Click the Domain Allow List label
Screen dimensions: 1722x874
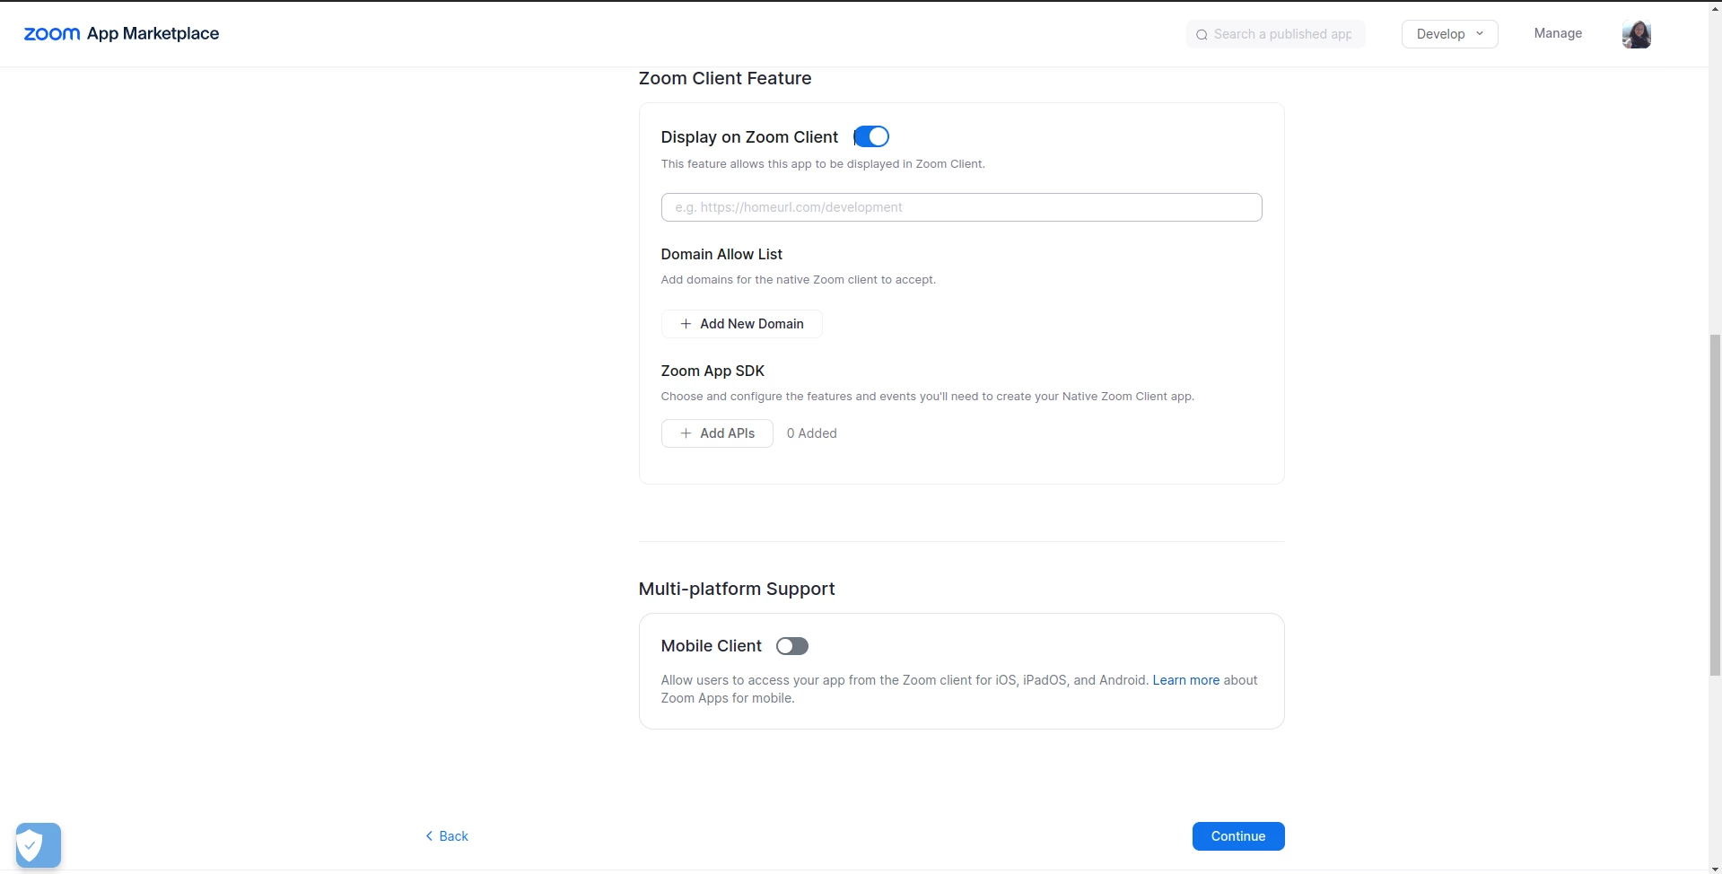click(721, 255)
